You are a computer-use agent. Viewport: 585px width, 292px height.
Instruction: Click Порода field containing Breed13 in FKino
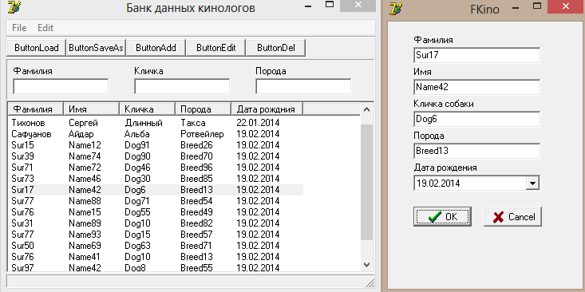click(x=476, y=151)
